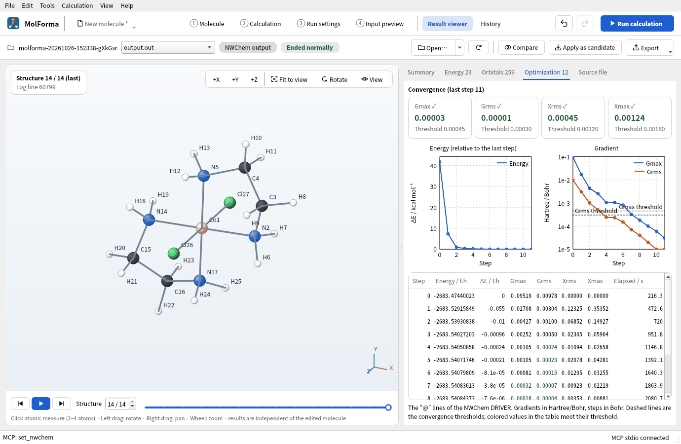Step to next structure frame

tap(62, 404)
